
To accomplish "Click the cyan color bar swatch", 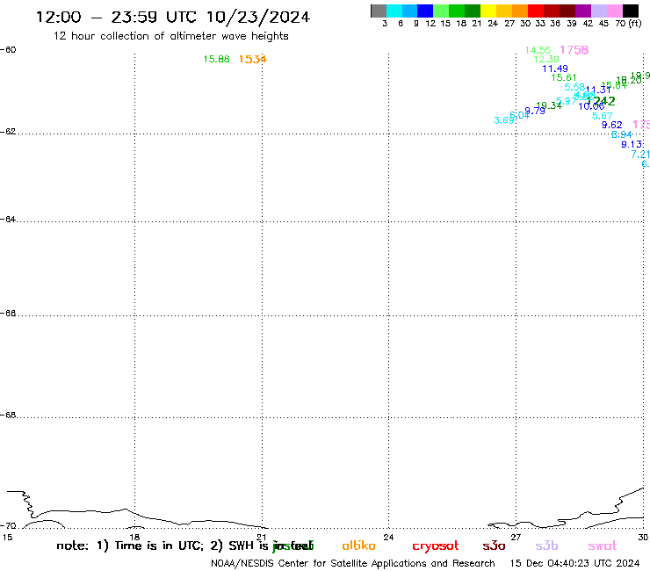I will point(394,11).
